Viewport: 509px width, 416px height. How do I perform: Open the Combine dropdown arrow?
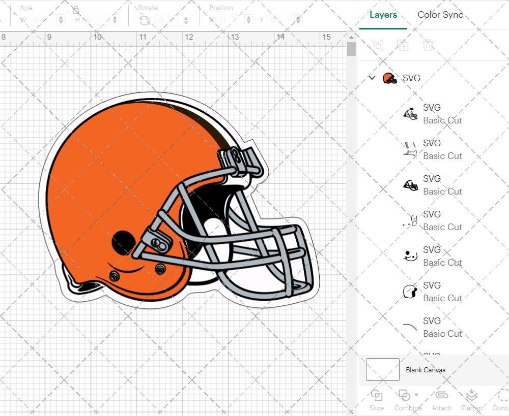(417, 395)
